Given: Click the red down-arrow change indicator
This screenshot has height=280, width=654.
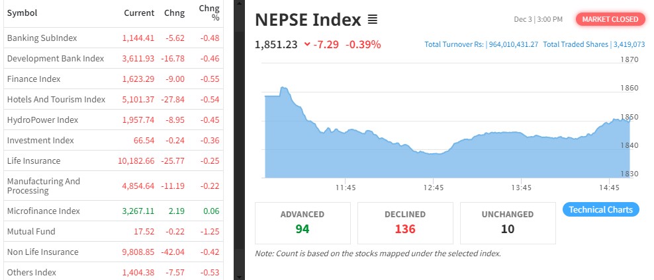Looking at the screenshot, I should point(307,45).
